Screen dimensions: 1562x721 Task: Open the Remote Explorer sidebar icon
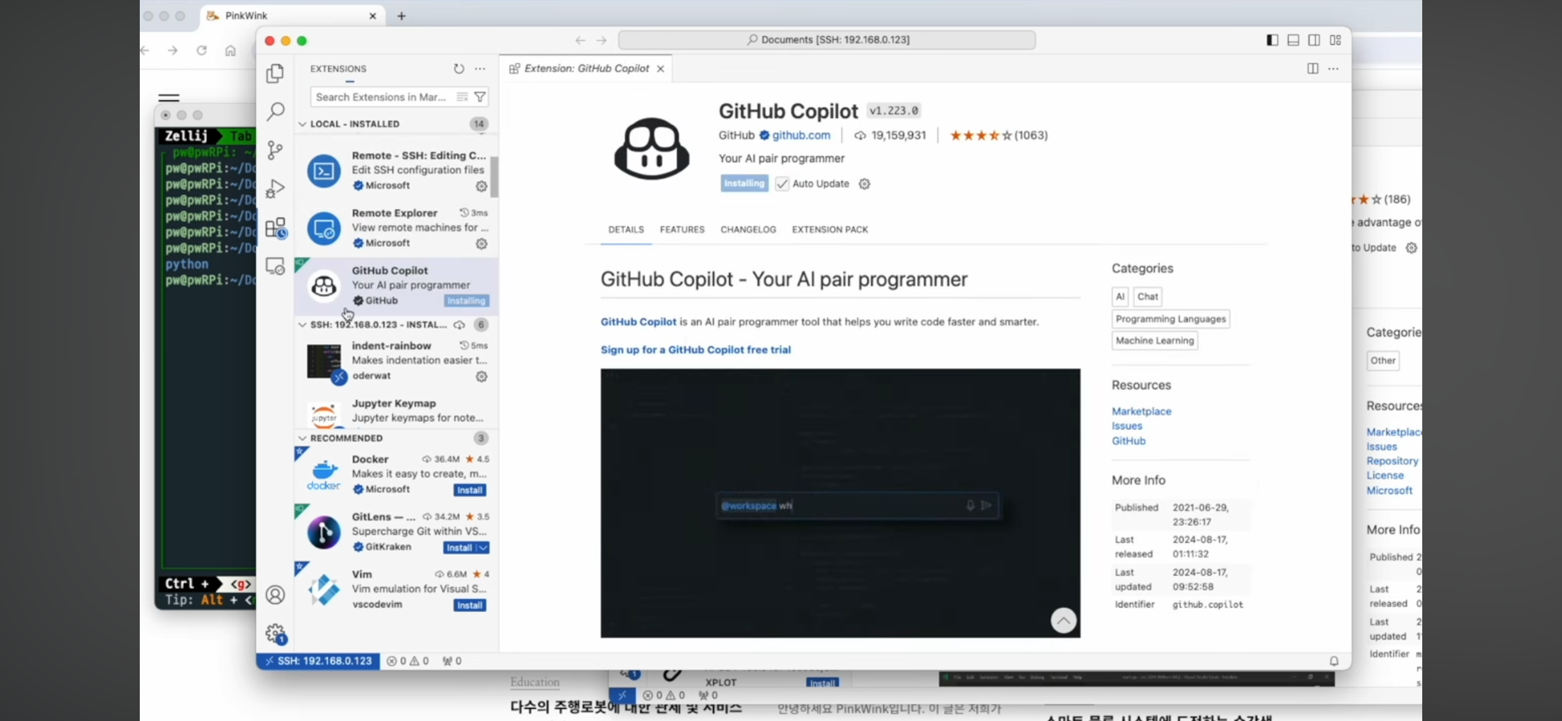[275, 266]
